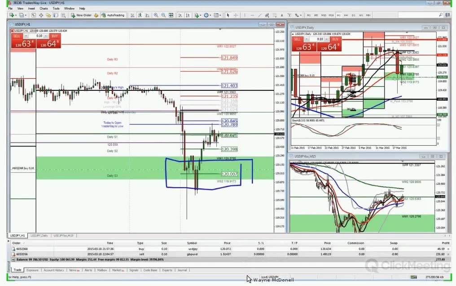Open the Journal terminal tab
This screenshot has height=286, width=456.
(x=182, y=270)
